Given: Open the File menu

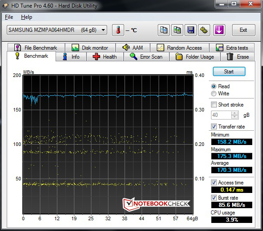Looking at the screenshot, I should pyautogui.click(x=9, y=17).
